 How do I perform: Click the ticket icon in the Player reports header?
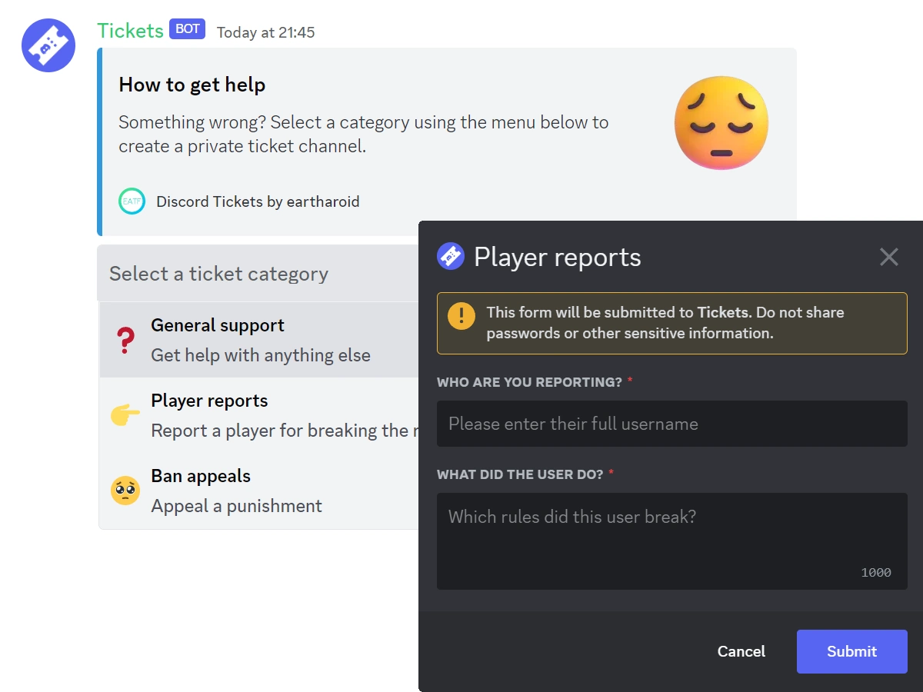pyautogui.click(x=450, y=256)
